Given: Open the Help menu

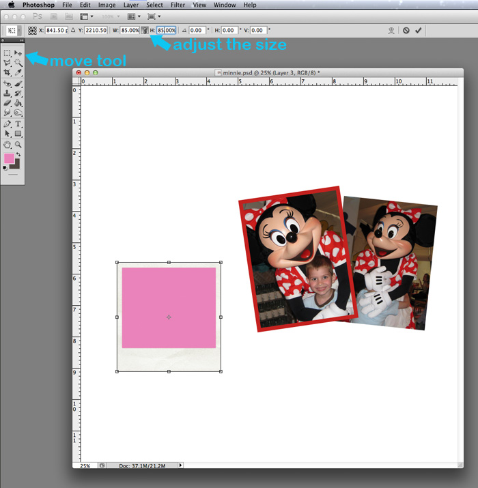Looking at the screenshot, I should point(250,5).
